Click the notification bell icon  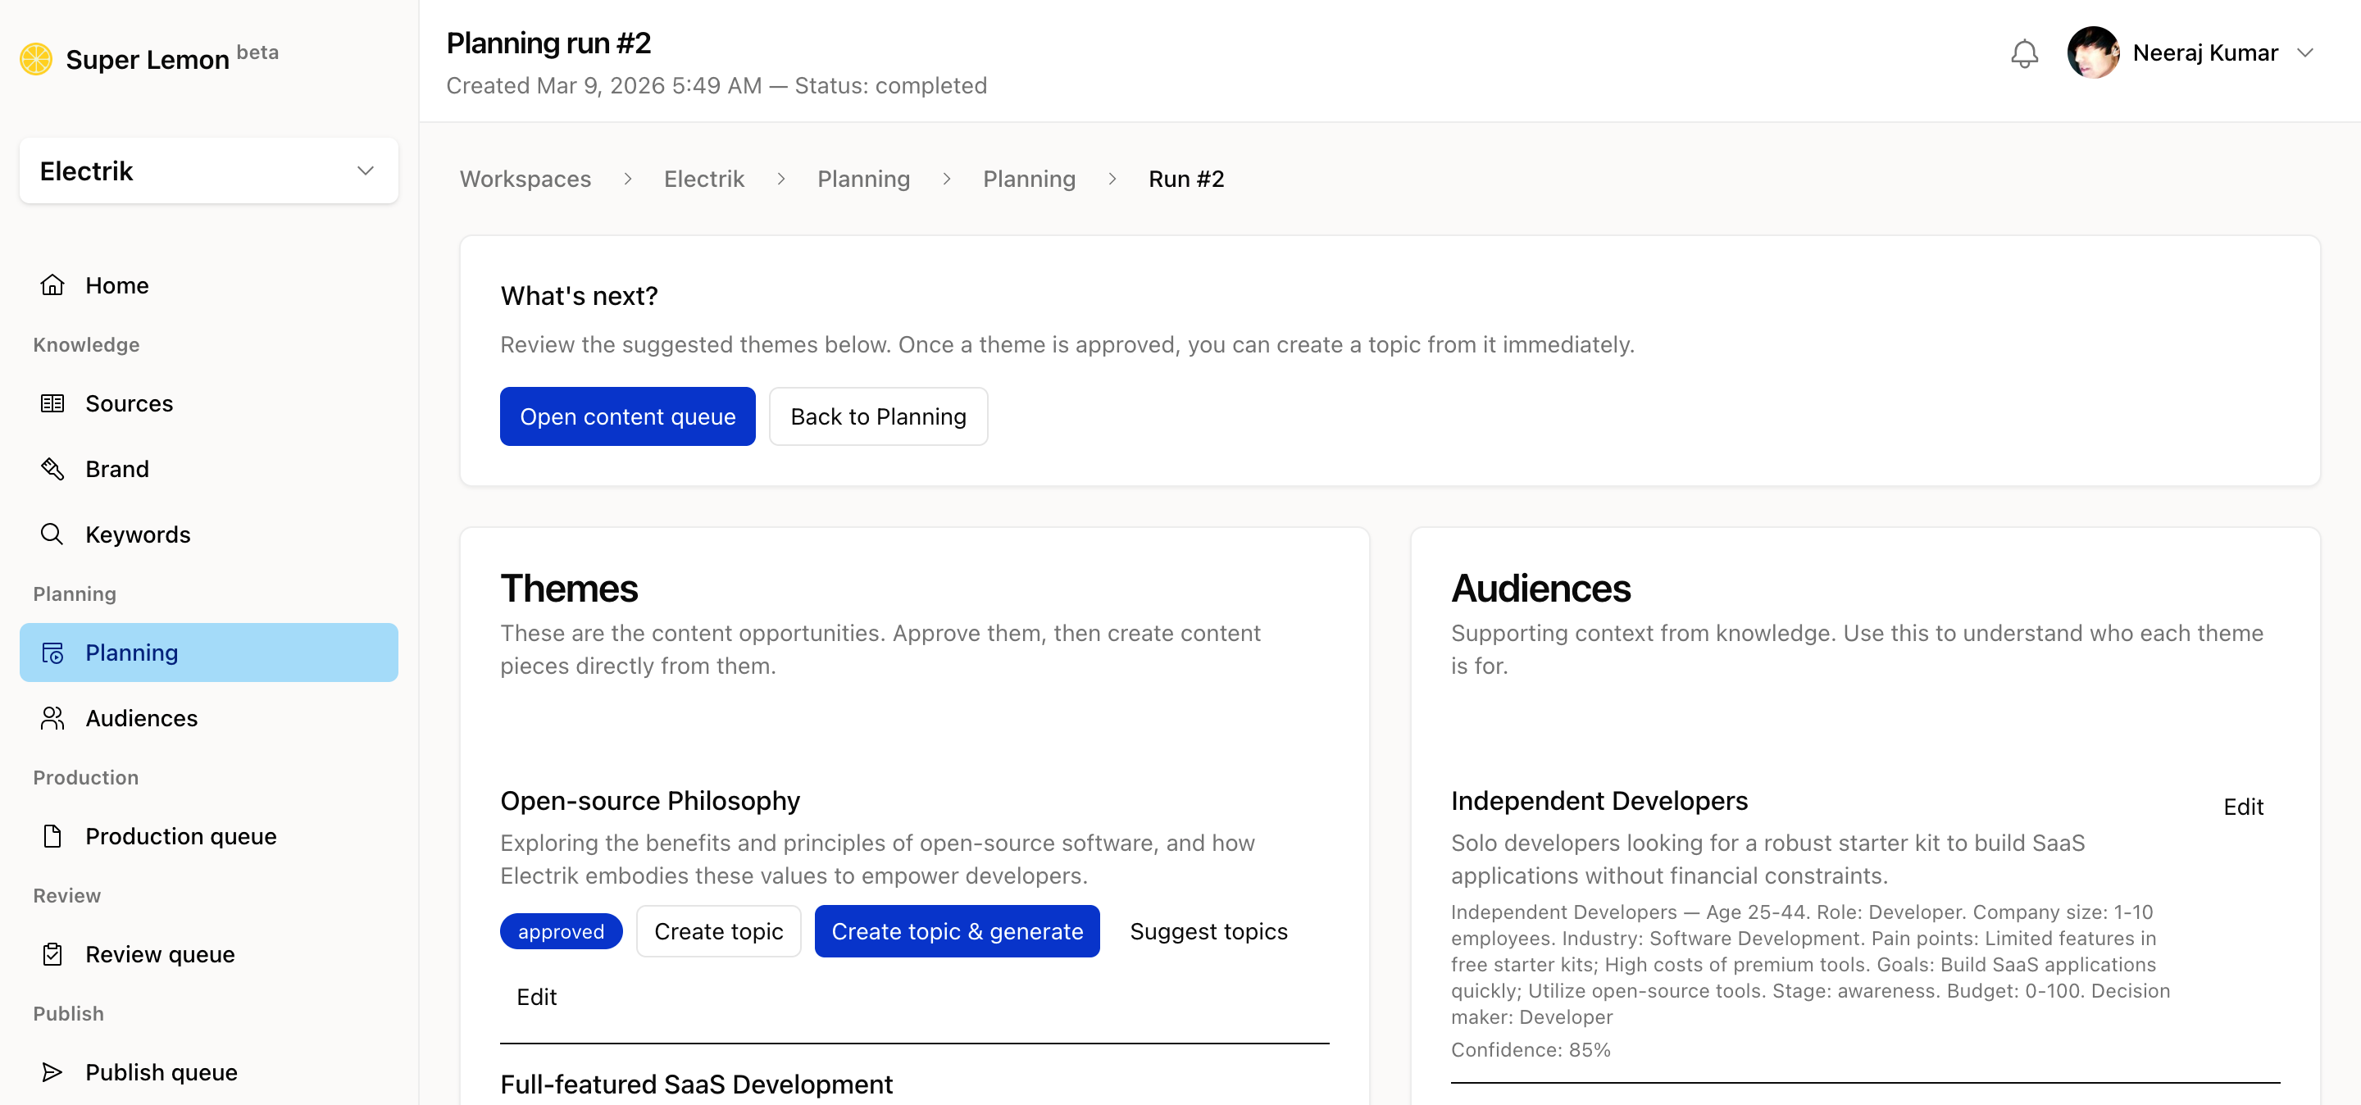coord(2024,53)
